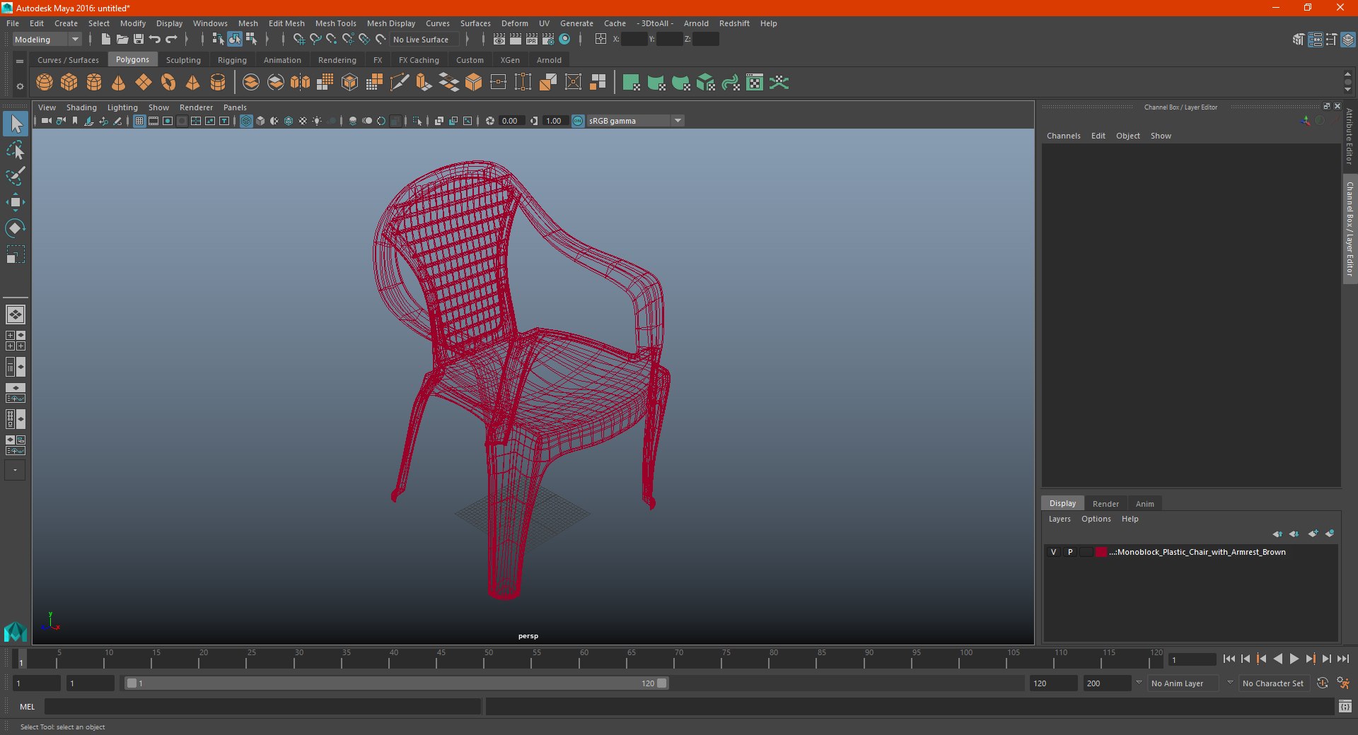Open Layers menu in Layer Editor

pyautogui.click(x=1059, y=519)
